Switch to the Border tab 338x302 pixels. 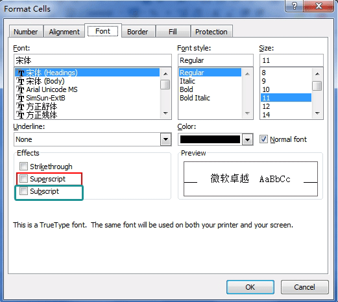pyautogui.click(x=138, y=32)
